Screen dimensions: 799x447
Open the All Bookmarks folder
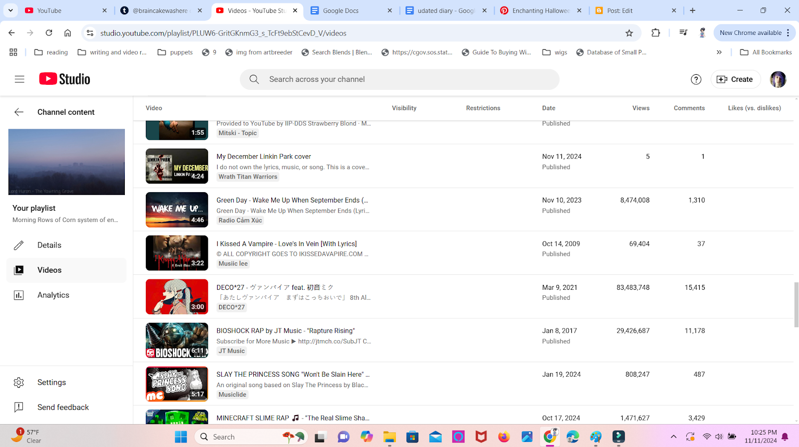(x=766, y=52)
